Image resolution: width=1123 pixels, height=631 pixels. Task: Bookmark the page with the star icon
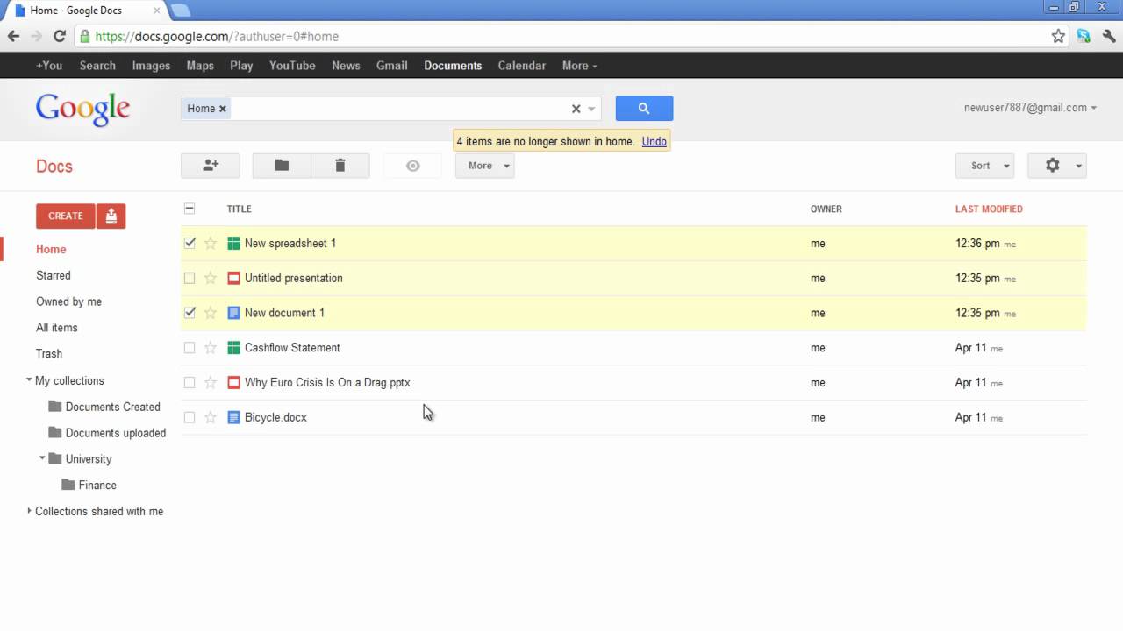point(1058,36)
